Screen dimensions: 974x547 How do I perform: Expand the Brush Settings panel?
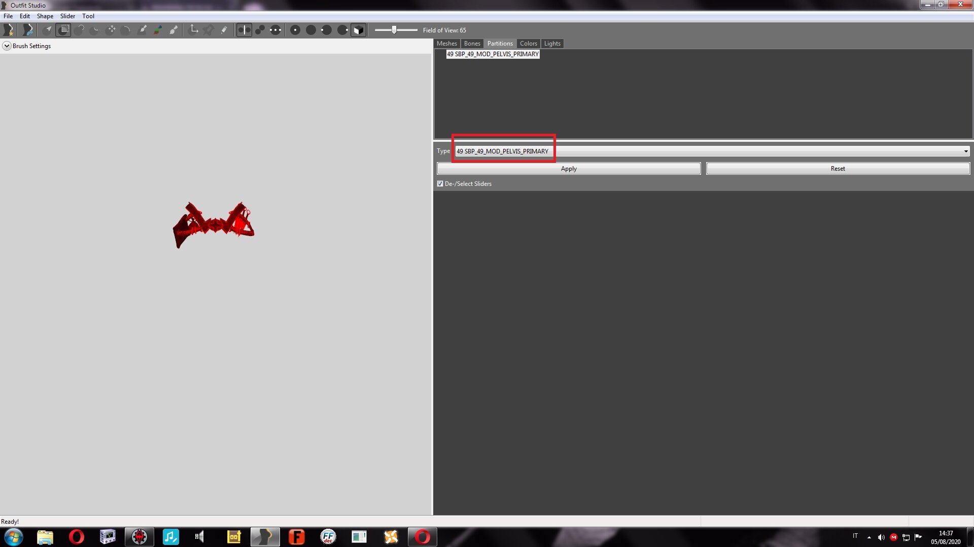(7, 46)
